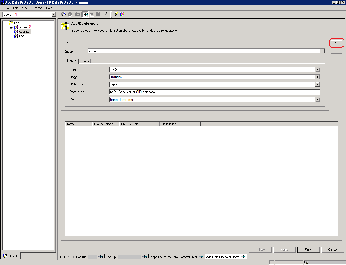This screenshot has width=346, height=265.
Task: Click the operator group icon in tree
Action: tap(16, 32)
